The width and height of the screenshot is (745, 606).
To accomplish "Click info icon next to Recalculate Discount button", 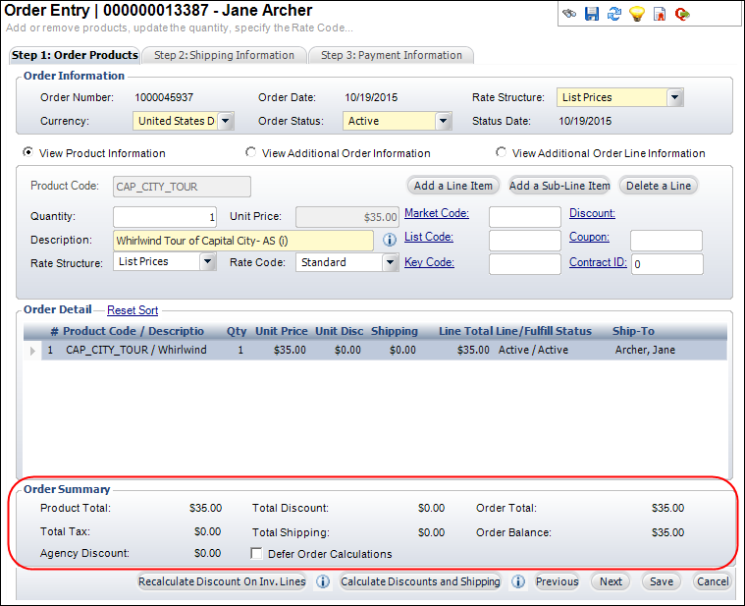I will 323,581.
